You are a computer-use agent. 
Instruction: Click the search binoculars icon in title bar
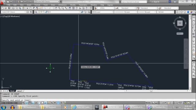tap(149, 2)
